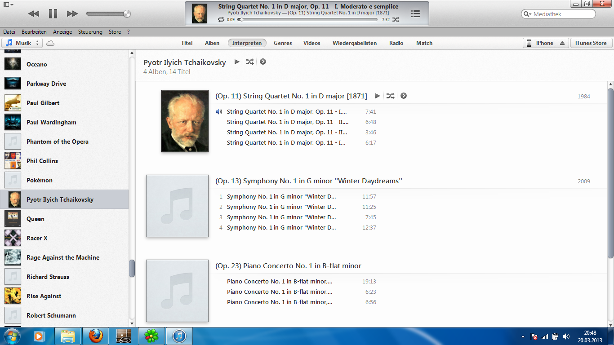Switch to the Videos tab
The width and height of the screenshot is (614, 345).
[x=312, y=43]
